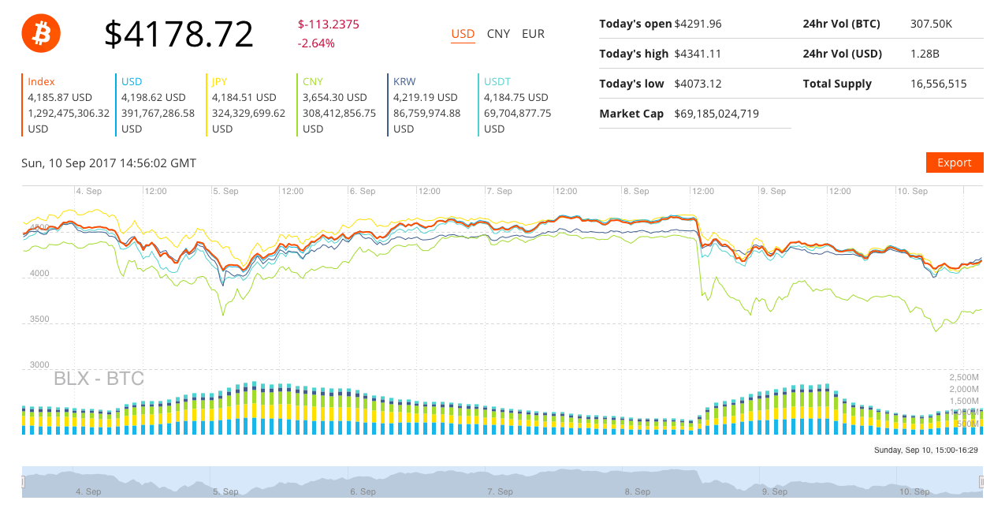This screenshot has width=1005, height=508.
Task: Click the Today's open value $4291.96
Action: [x=698, y=24]
